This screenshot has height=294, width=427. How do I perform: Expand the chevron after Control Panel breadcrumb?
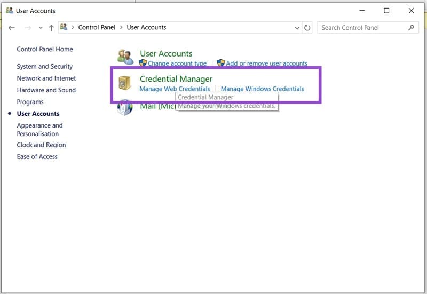tap(121, 27)
